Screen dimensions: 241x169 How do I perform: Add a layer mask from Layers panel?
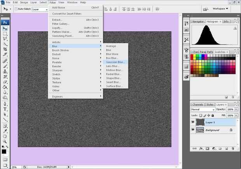click(207, 148)
